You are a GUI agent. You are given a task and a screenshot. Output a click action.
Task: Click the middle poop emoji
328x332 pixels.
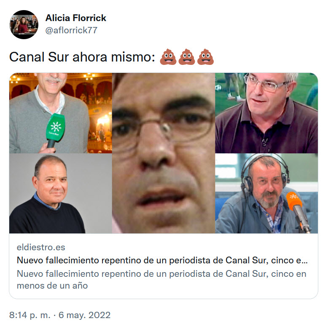click(187, 57)
